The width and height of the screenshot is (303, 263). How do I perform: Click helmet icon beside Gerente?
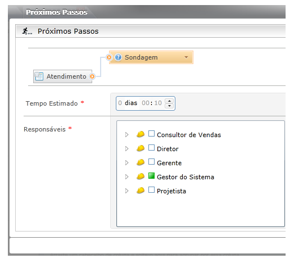coord(141,162)
